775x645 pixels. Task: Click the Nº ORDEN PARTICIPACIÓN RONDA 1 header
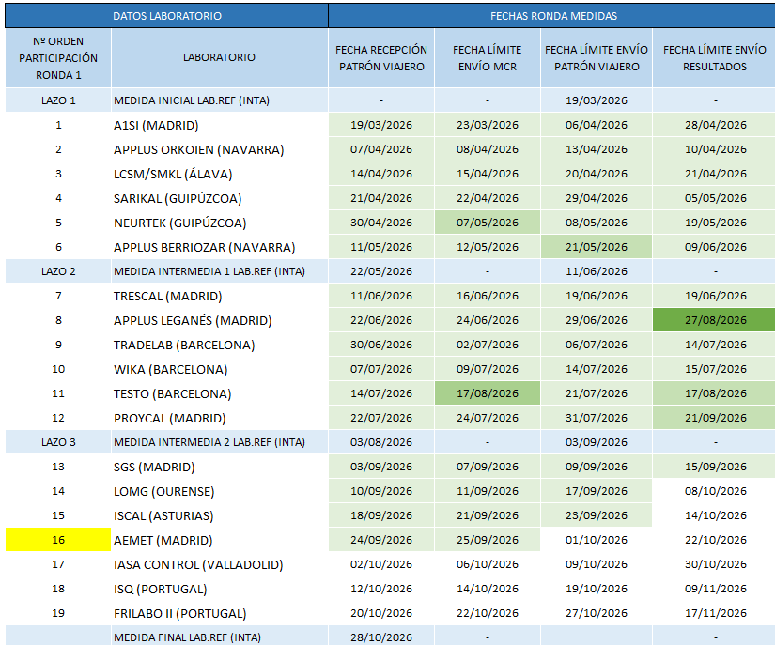(x=58, y=58)
